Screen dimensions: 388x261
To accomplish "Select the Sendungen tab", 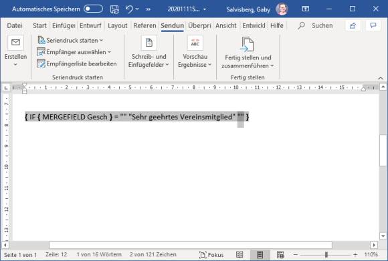I will (x=172, y=25).
